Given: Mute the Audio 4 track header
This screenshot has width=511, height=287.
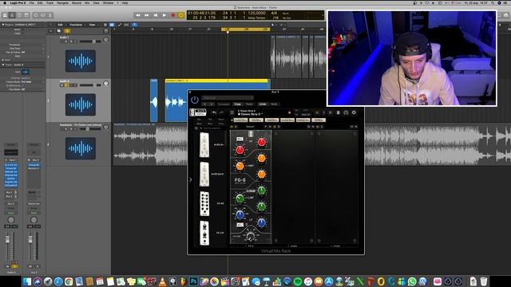Looking at the screenshot, I should (61, 85).
